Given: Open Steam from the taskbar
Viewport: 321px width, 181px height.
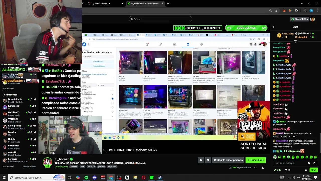Looking at the screenshot, I should pyautogui.click(x=160, y=178).
